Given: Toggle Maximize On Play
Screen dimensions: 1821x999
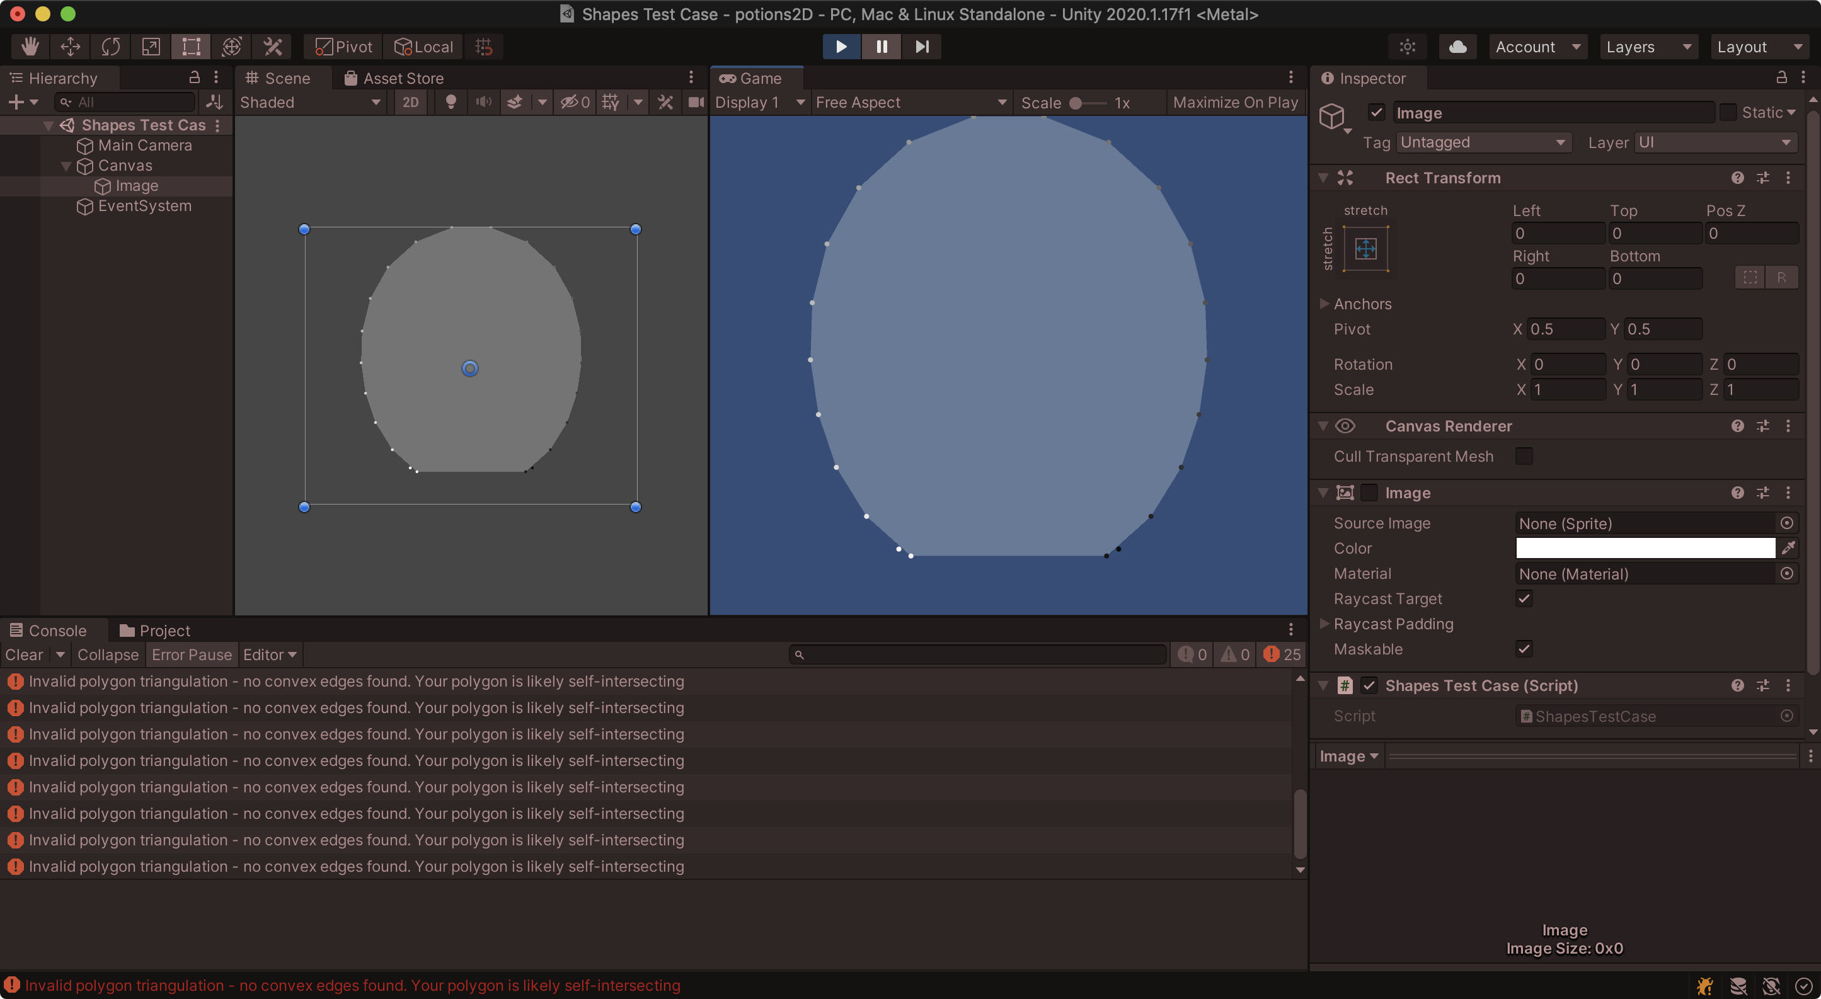Looking at the screenshot, I should pos(1236,103).
